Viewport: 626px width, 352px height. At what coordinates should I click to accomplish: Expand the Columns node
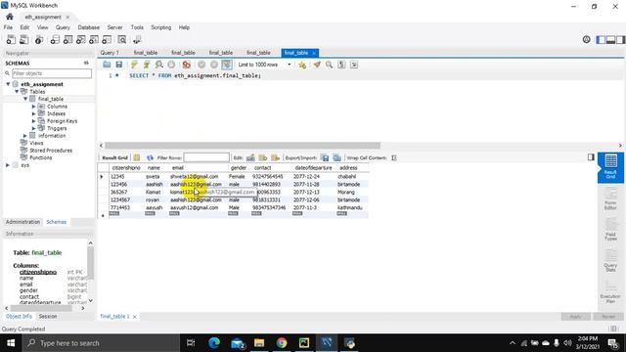coord(34,107)
